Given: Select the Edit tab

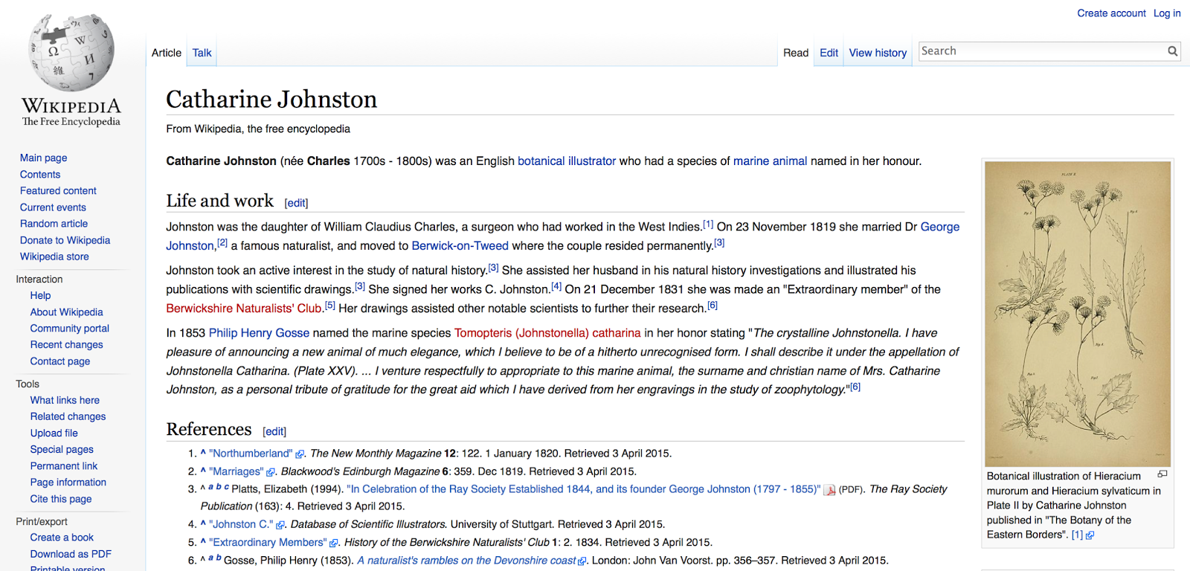Looking at the screenshot, I should coord(829,53).
